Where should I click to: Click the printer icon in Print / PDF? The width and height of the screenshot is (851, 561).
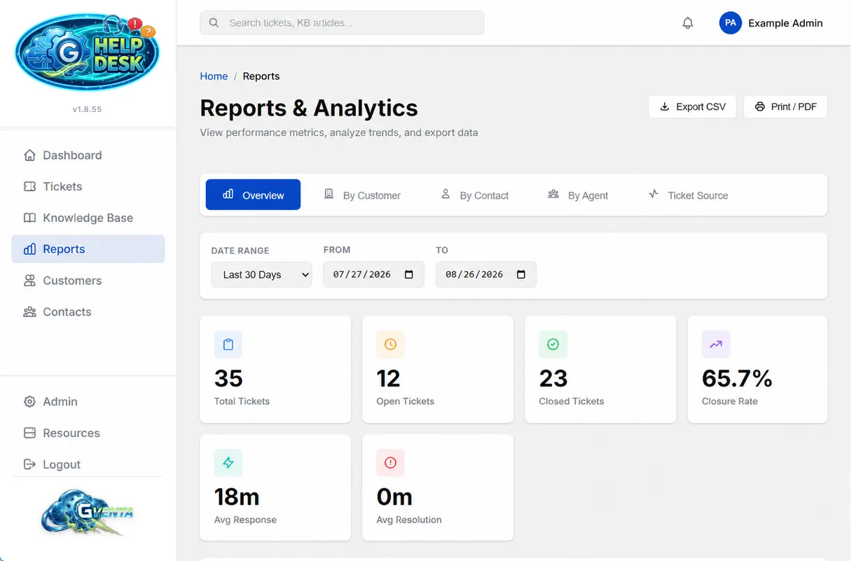click(x=760, y=107)
